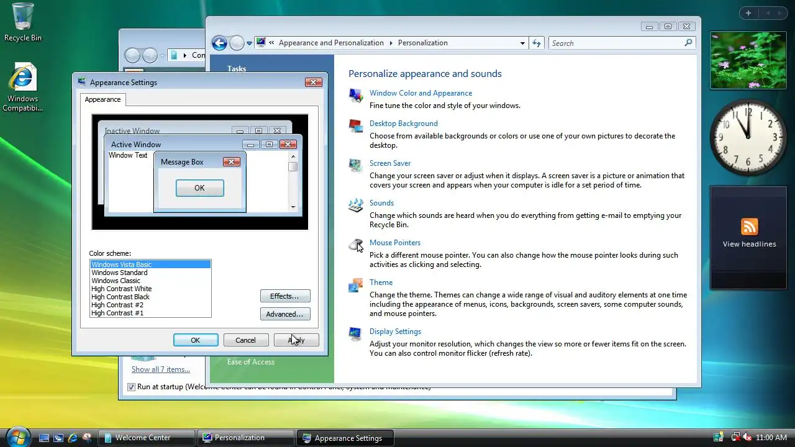This screenshot has height=447, width=795.
Task: Switch to Personalization taskbar button
Action: click(246, 438)
